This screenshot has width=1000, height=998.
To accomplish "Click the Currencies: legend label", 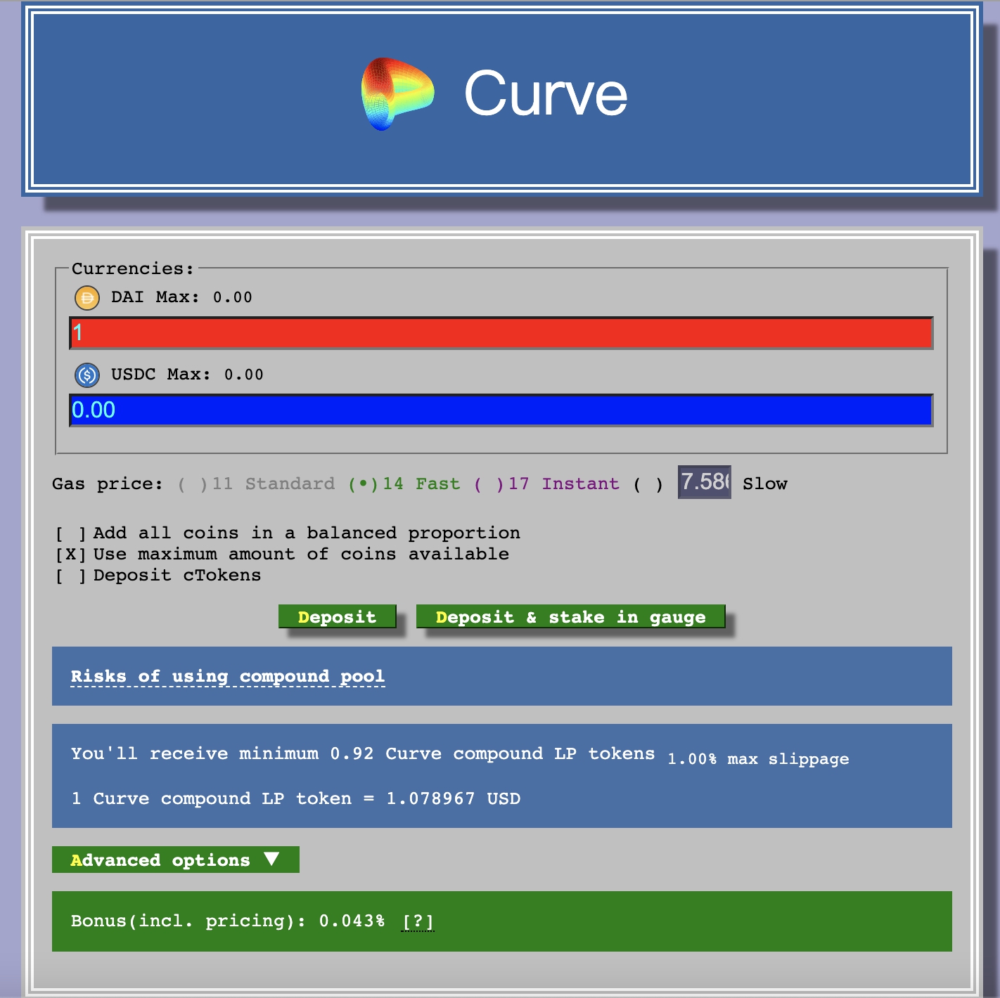I will [x=133, y=268].
